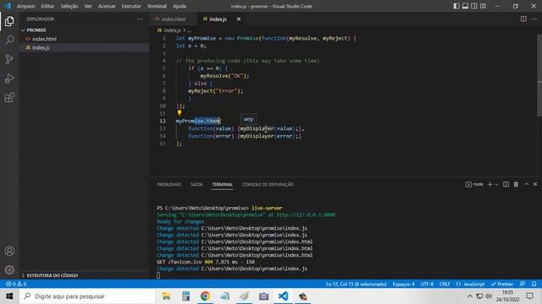Toggle secondary side bar layout icon
The width and height of the screenshot is (542, 304).
(474, 6)
